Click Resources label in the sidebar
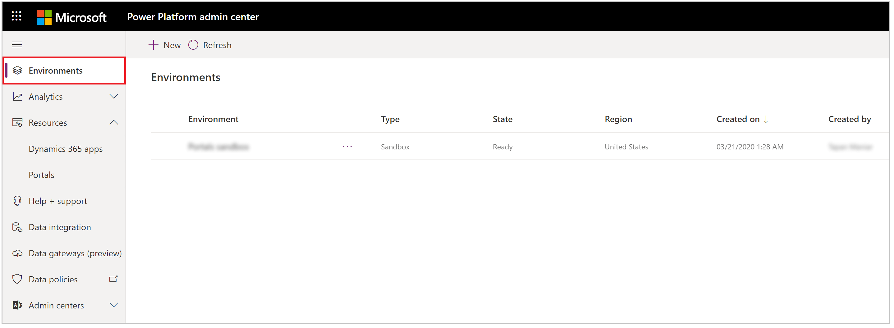The height and width of the screenshot is (328, 894). point(48,123)
